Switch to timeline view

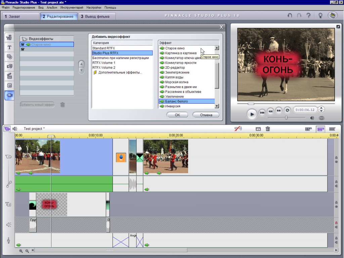pos(320,129)
